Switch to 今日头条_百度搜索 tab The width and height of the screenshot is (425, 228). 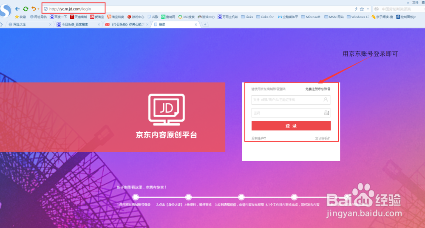click(x=77, y=24)
